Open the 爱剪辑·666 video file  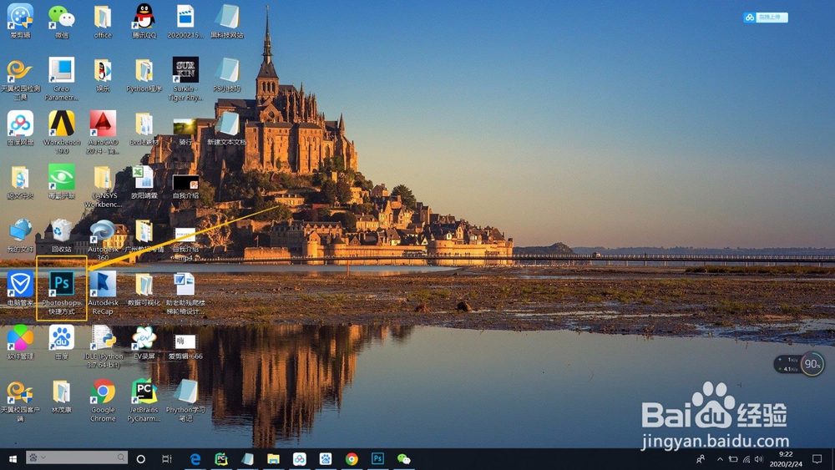tap(185, 346)
